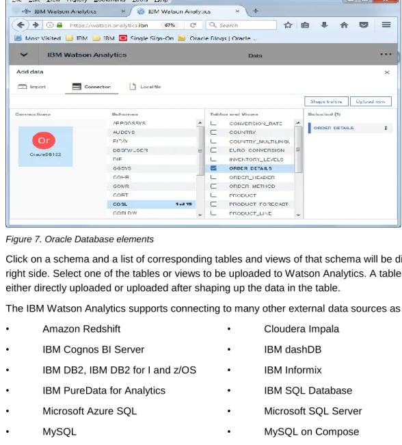Open the Single Sign-On bookmark
402x445 pixels.
tap(146, 38)
